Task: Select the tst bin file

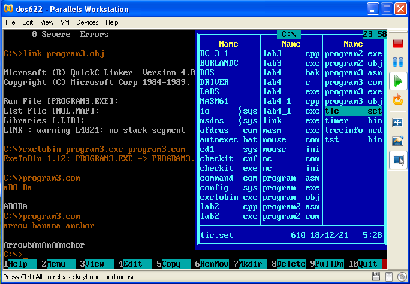Action: coord(354,140)
